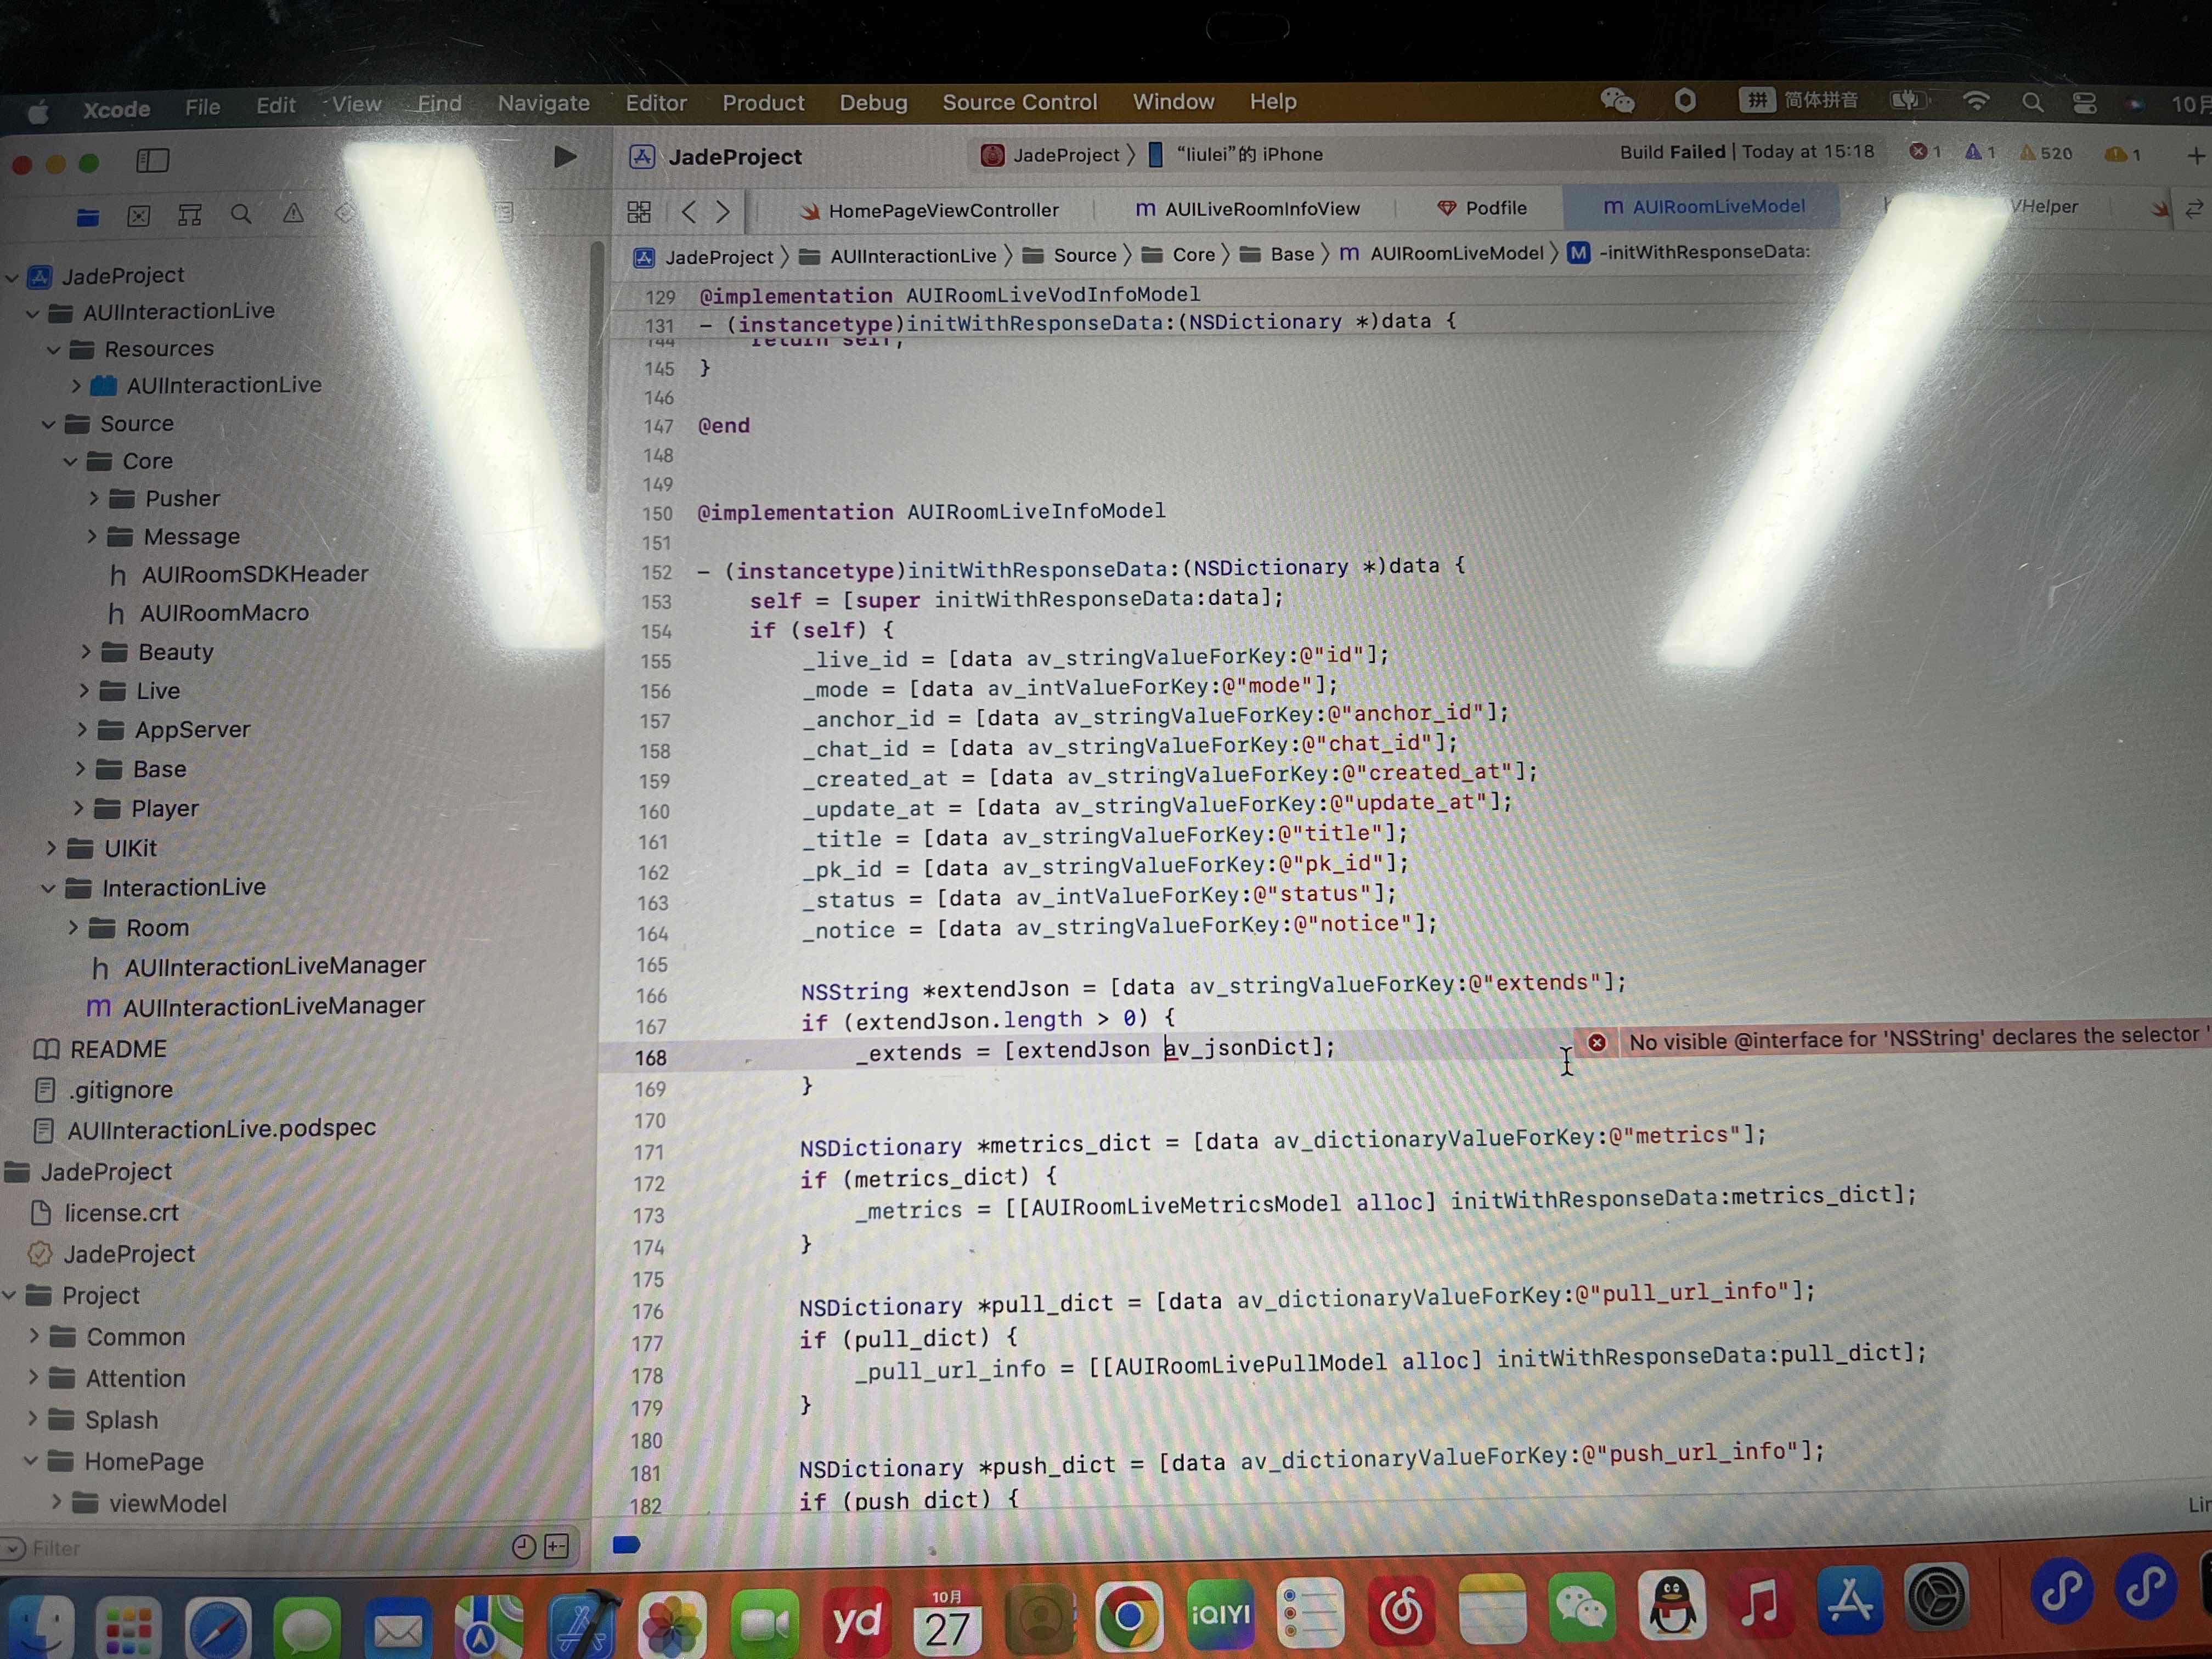Open the Issue navigator warning icon
The height and width of the screenshot is (1659, 2212).
pyautogui.click(x=293, y=213)
